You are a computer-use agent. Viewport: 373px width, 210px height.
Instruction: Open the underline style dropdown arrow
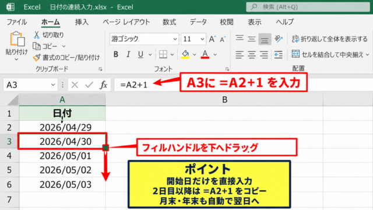[150, 55]
